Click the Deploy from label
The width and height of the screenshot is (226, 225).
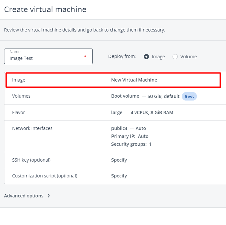[x=122, y=56]
